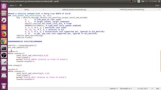Switch to gedit text editor dock icon
Screen dimensions: 161x90
pos(4,62)
